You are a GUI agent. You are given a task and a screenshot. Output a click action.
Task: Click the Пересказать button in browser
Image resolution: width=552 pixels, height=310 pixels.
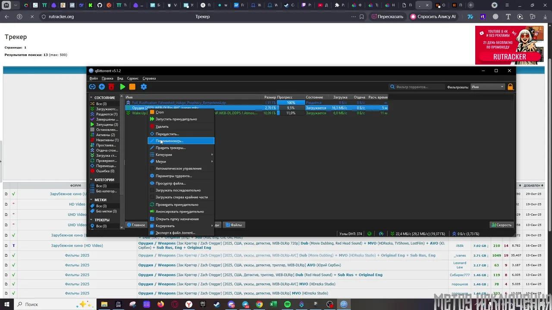[x=387, y=16]
